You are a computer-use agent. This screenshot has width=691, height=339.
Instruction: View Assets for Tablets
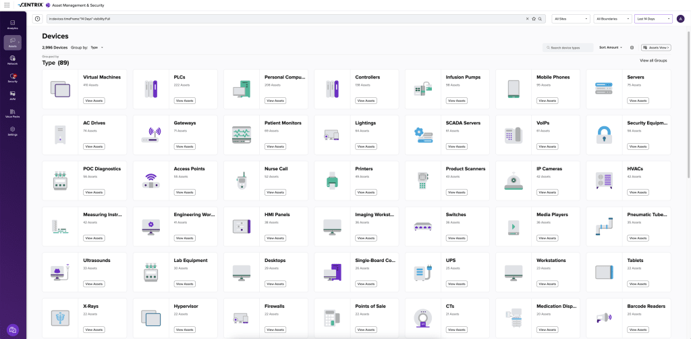638,284
